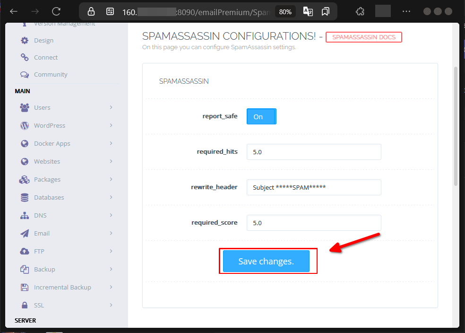Click the DNS sitemap icon
Screen dimensions: 465x333
coord(25,216)
